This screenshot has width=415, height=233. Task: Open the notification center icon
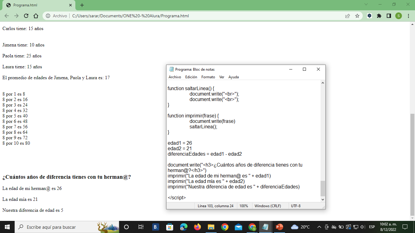pos(405,227)
